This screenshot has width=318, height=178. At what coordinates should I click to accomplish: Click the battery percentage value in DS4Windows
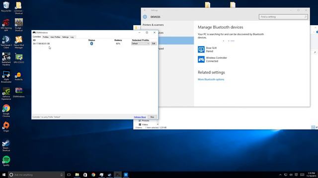coord(118,44)
